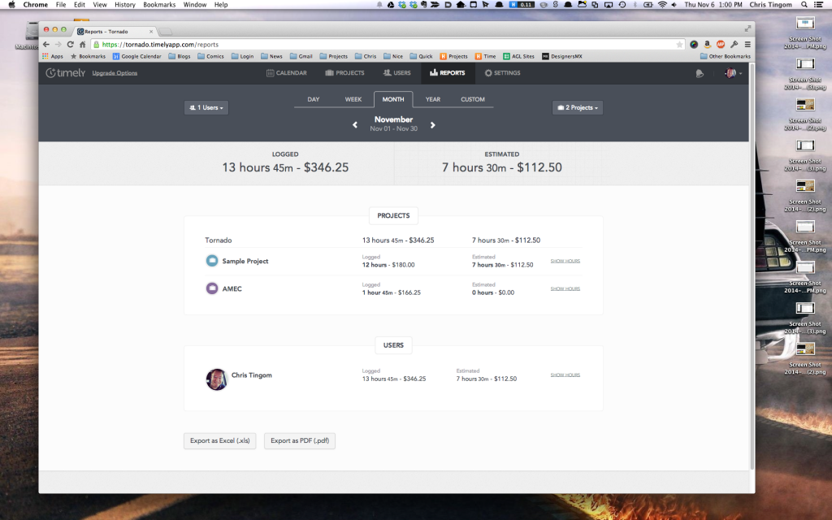Switch report range to Day
The height and width of the screenshot is (520, 832).
pos(314,99)
